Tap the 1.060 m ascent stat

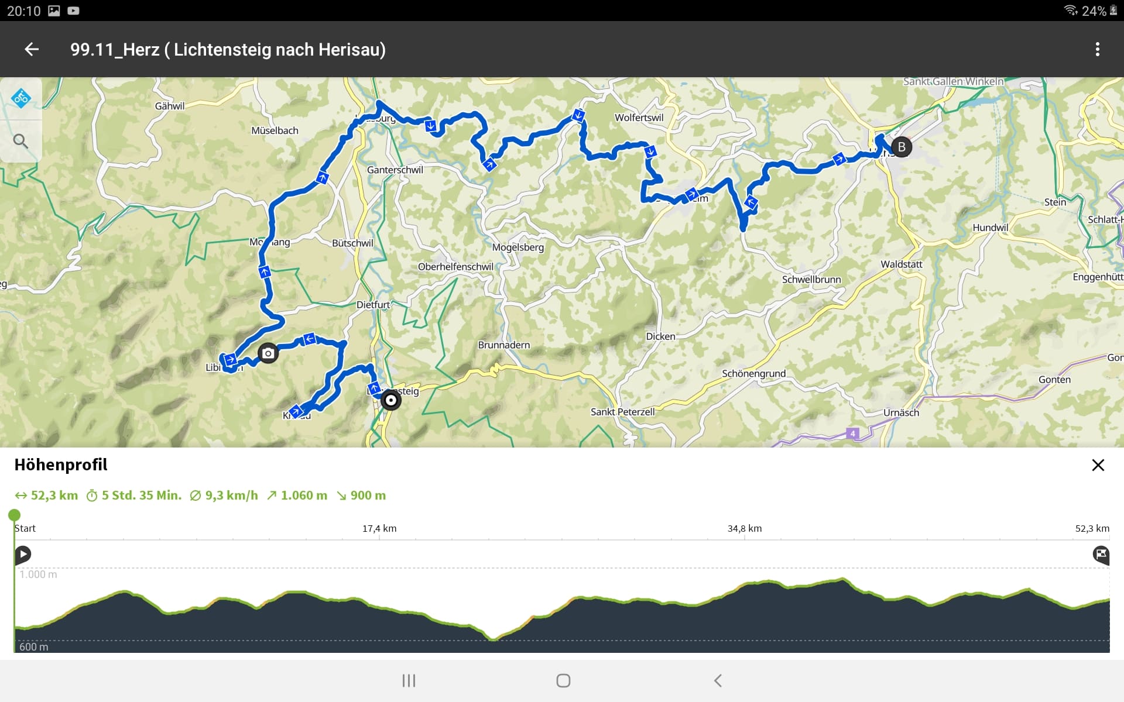click(297, 495)
